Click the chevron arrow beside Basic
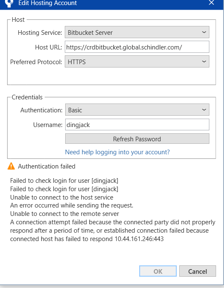The height and width of the screenshot is (288, 224). pos(204,110)
